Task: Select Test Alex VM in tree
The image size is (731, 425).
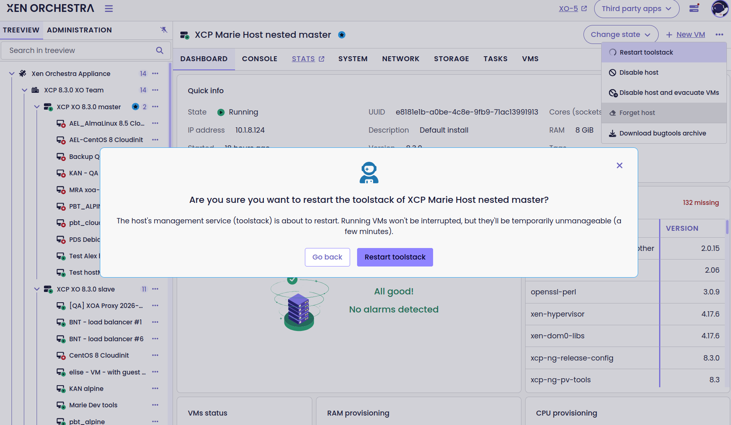Action: pos(85,256)
